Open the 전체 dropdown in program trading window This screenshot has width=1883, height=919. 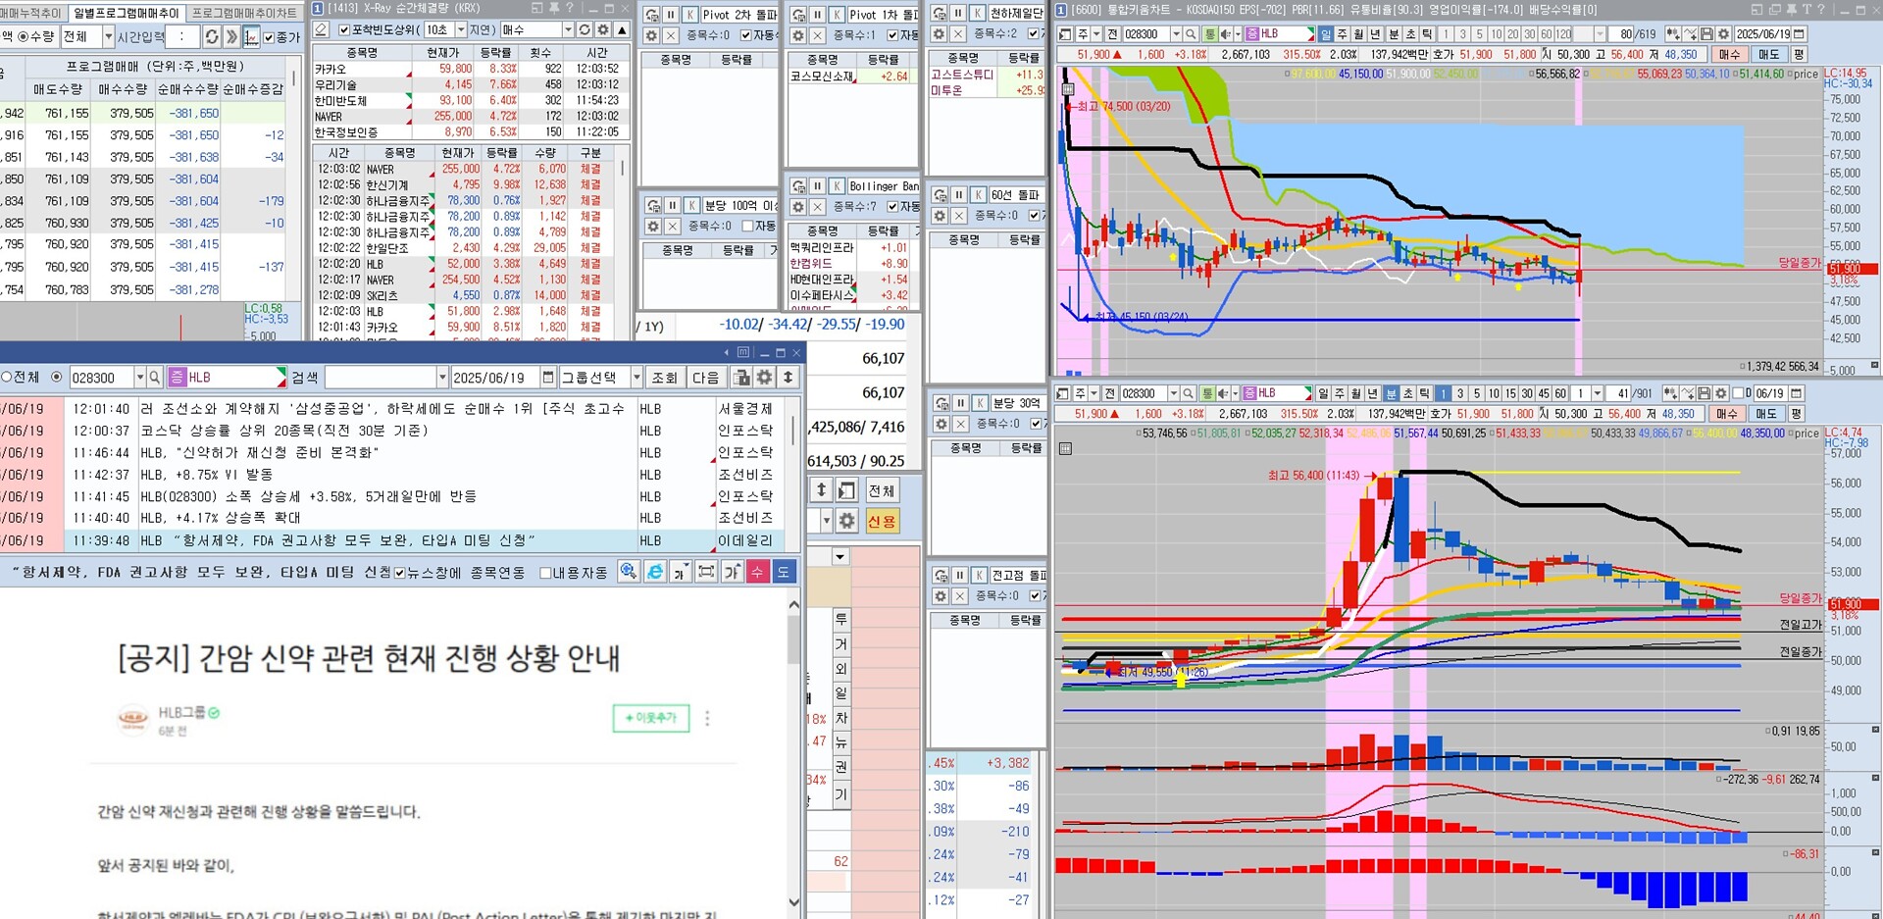108,37
